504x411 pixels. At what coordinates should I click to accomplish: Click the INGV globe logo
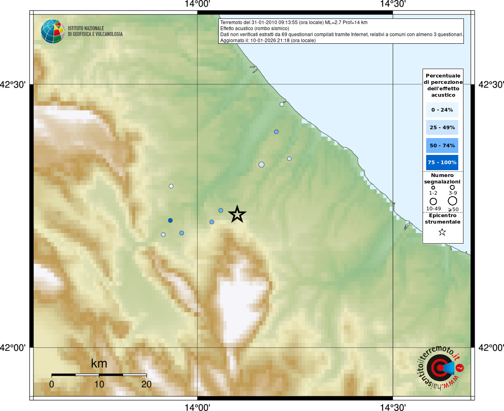pyautogui.click(x=53, y=31)
